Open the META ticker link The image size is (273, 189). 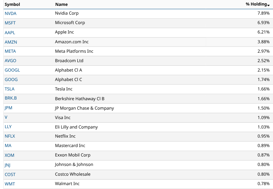point(10,51)
